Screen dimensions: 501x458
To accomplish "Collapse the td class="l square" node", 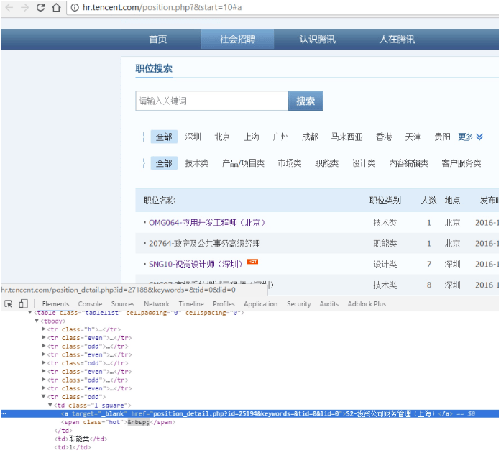I will 50,405.
